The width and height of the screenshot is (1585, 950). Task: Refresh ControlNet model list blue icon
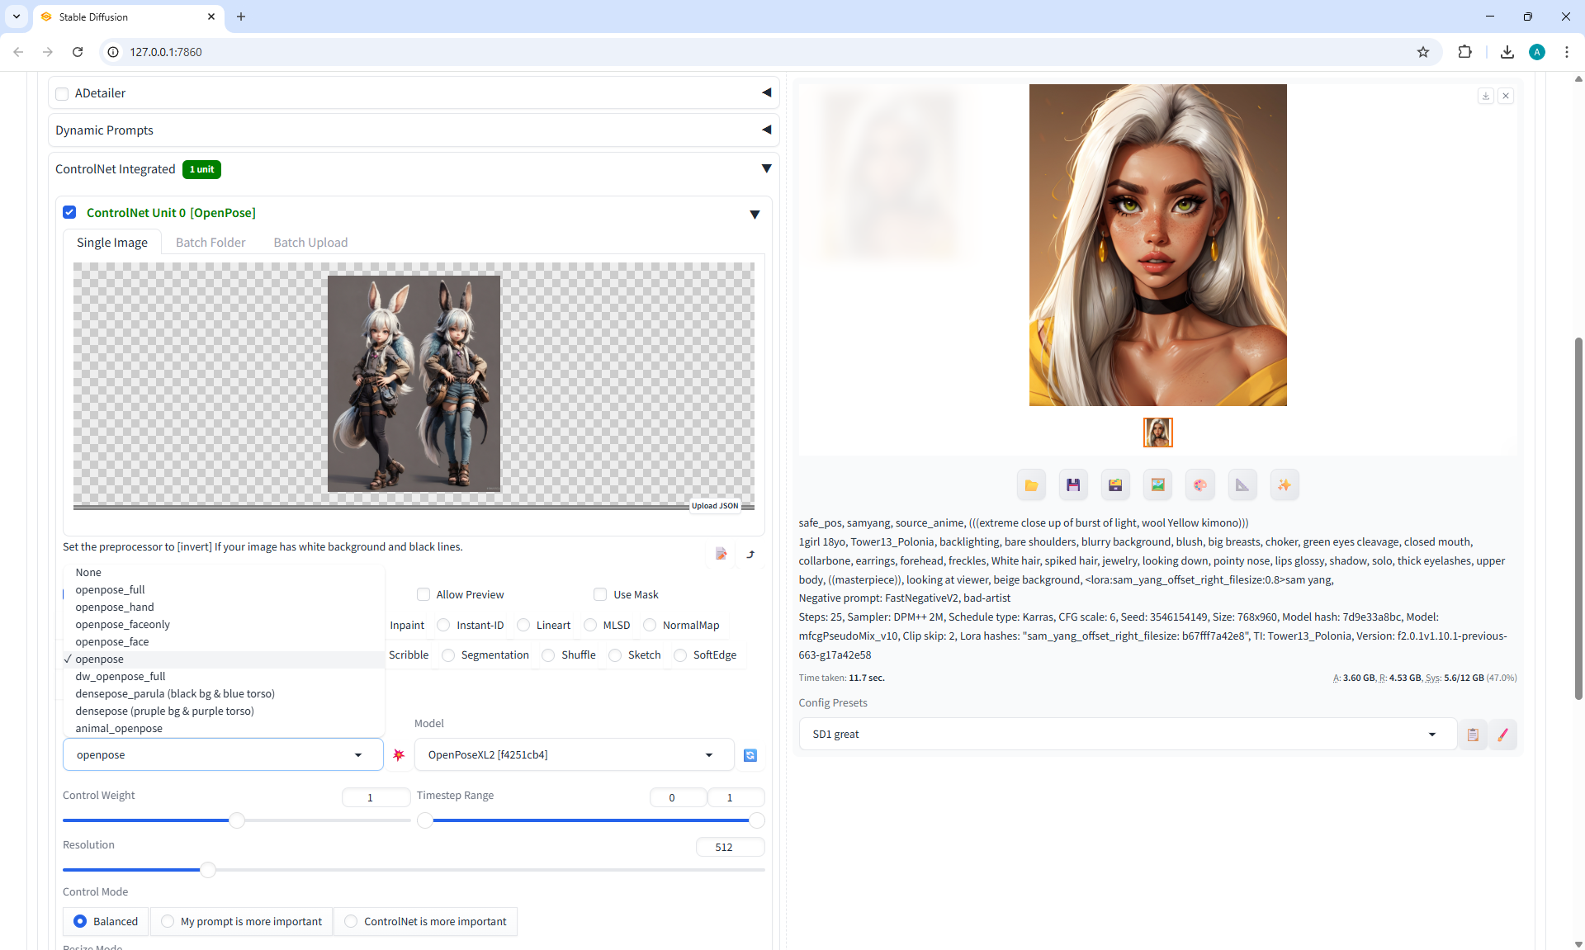(750, 755)
